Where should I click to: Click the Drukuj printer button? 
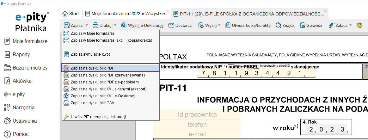click(102, 25)
